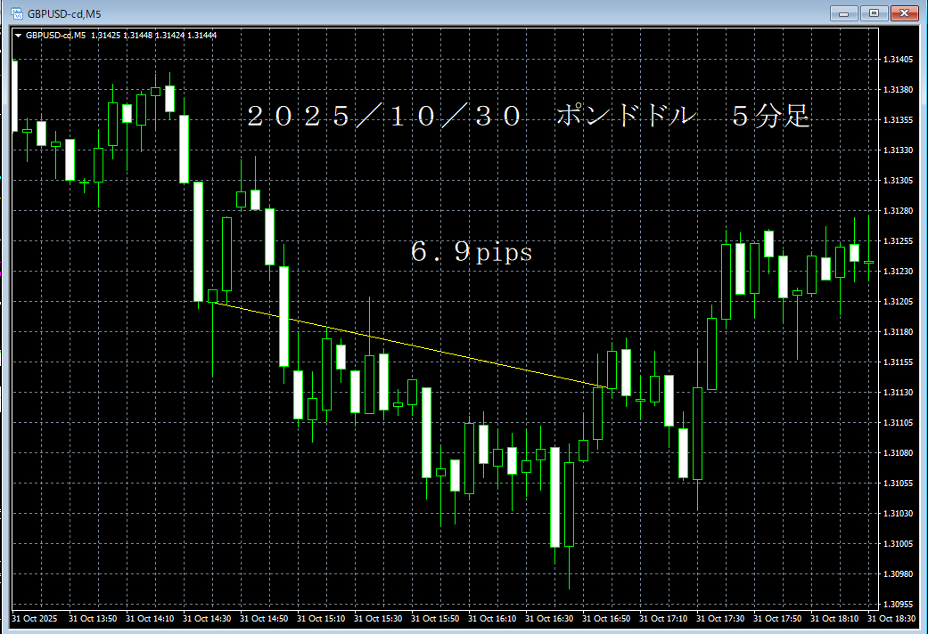Minimize the GBPUSD-cd chart window
Screen dimensions: 928x634
tap(843, 13)
